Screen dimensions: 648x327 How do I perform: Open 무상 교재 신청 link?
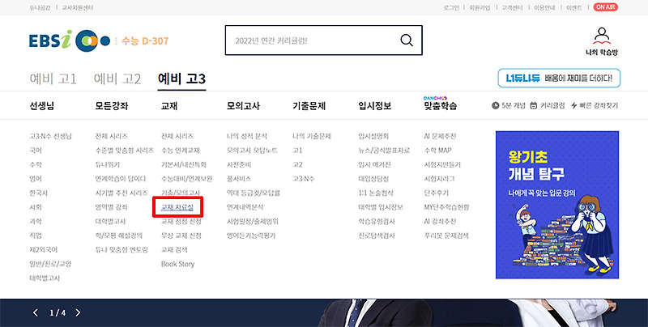[181, 236]
